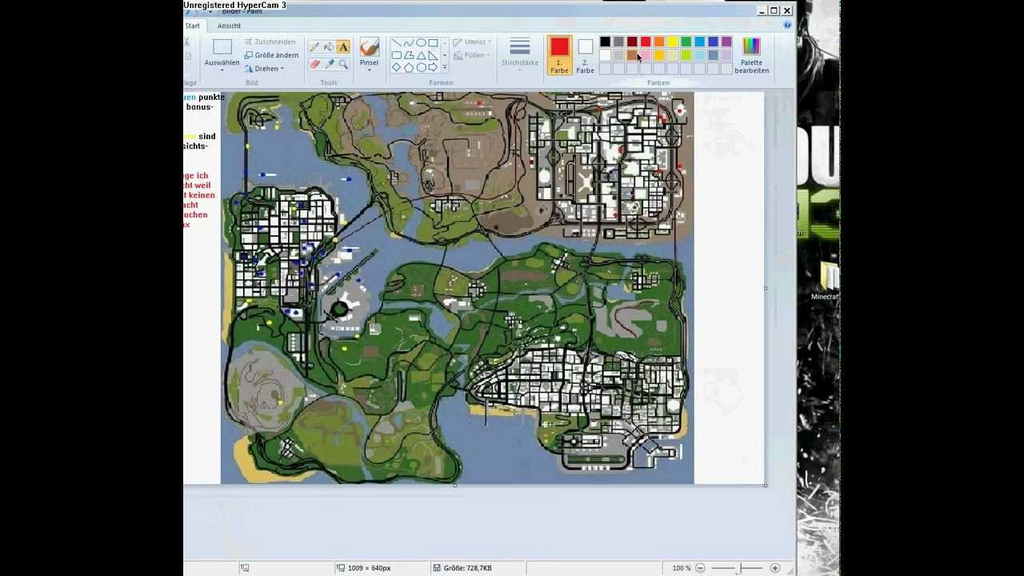Pick the dark red color swatch
This screenshot has height=576, width=1024.
click(x=632, y=42)
